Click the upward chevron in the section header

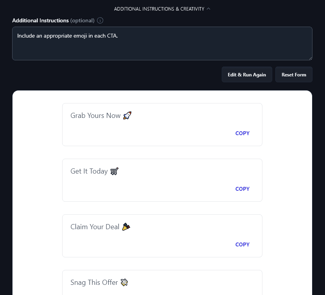[x=208, y=9]
